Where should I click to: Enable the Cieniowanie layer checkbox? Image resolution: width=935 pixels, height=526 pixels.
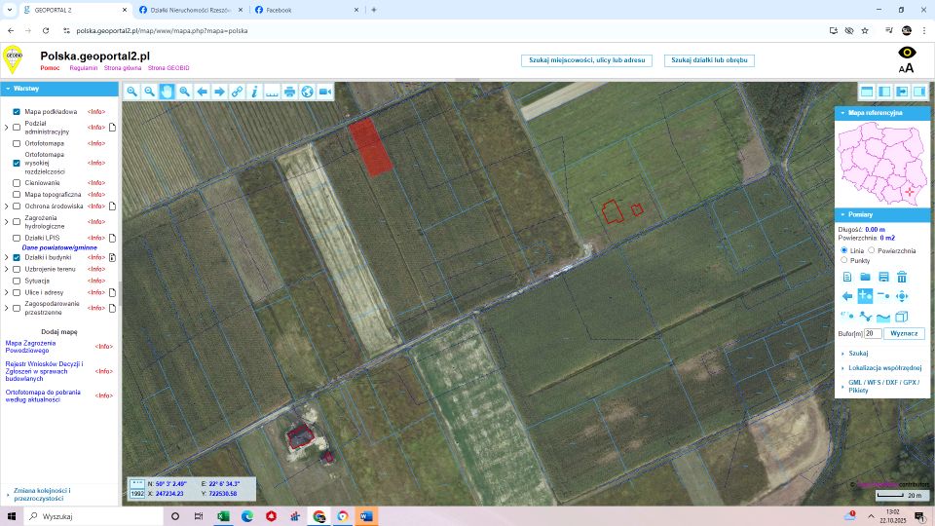(17, 183)
